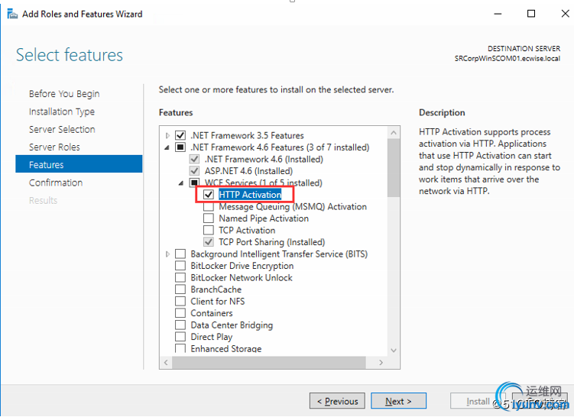The width and height of the screenshot is (574, 417).
Task: Select the Direct Play feature label
Action: (x=212, y=337)
